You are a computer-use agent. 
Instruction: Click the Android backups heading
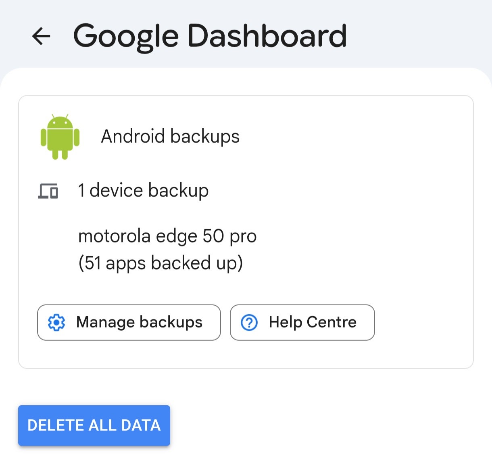click(x=170, y=137)
